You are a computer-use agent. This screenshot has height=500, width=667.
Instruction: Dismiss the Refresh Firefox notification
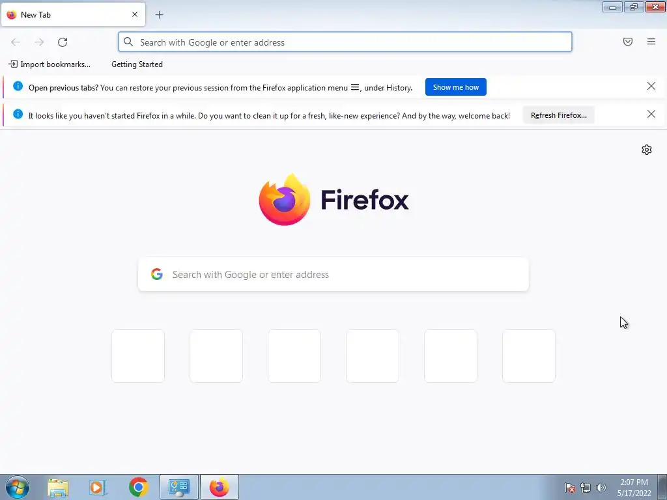click(651, 114)
